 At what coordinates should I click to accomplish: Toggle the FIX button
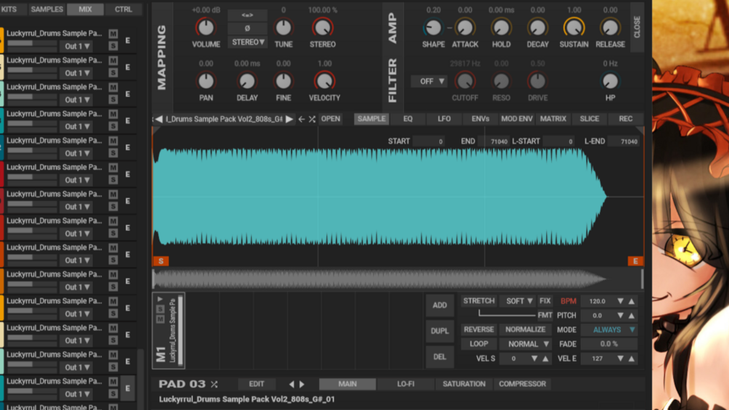point(545,300)
